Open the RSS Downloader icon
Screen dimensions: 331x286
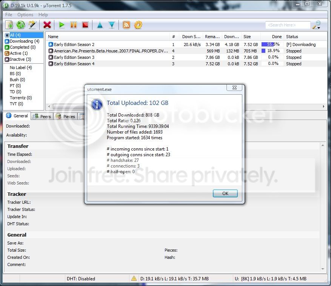[126, 25]
